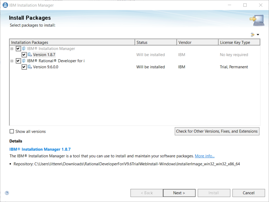Uncheck IBM Rational Developer for i checkbox
269x202 pixels.
tap(18, 61)
